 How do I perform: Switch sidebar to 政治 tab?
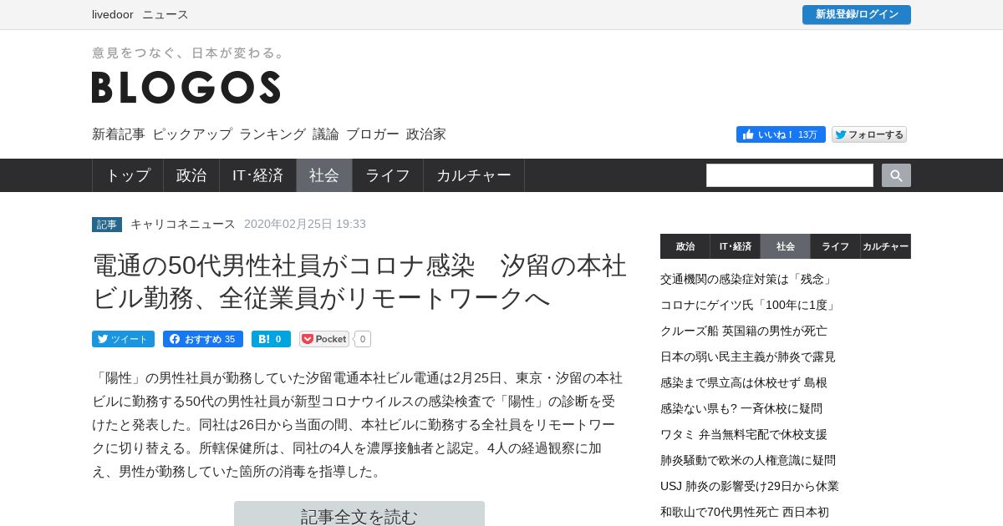click(x=685, y=246)
